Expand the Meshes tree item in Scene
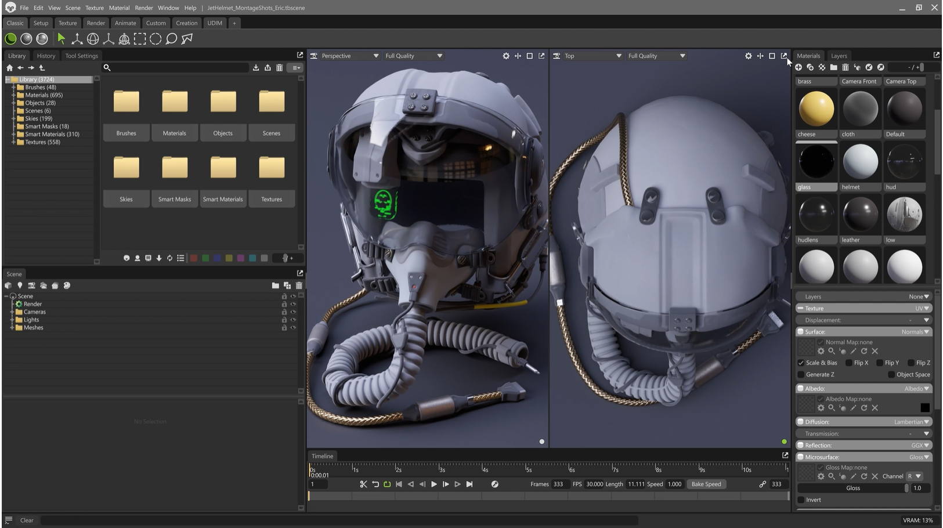The height and width of the screenshot is (528, 943). coord(12,328)
